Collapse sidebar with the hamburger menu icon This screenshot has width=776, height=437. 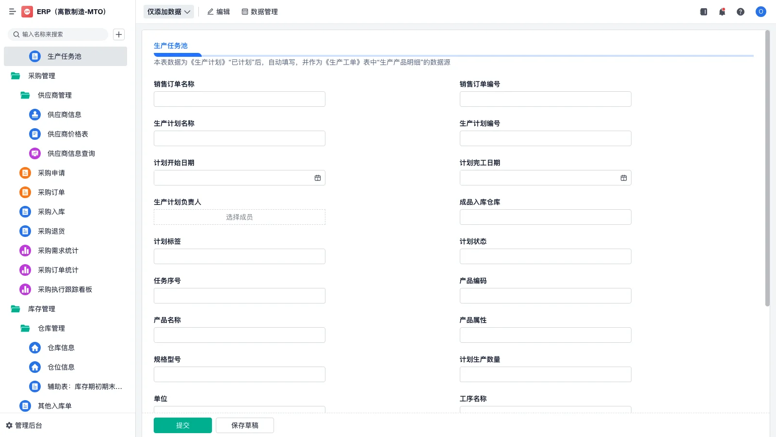tap(12, 12)
